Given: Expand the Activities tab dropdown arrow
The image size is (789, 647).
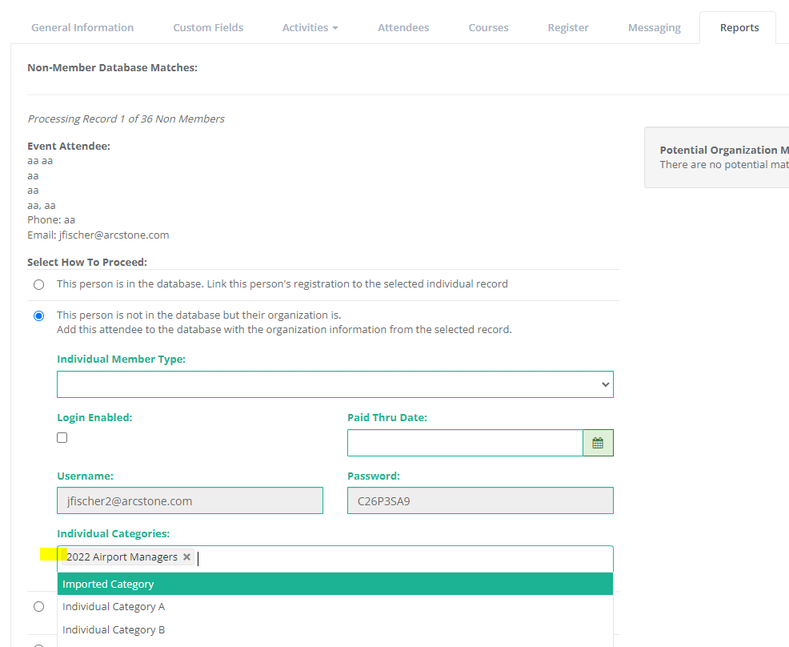Looking at the screenshot, I should click(334, 28).
